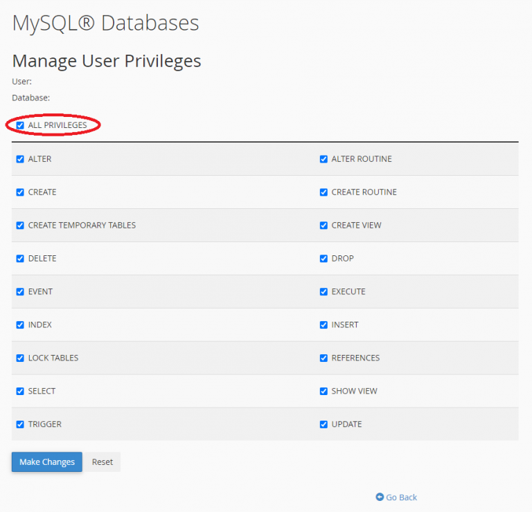Uncheck the EVENT privilege

(x=20, y=292)
